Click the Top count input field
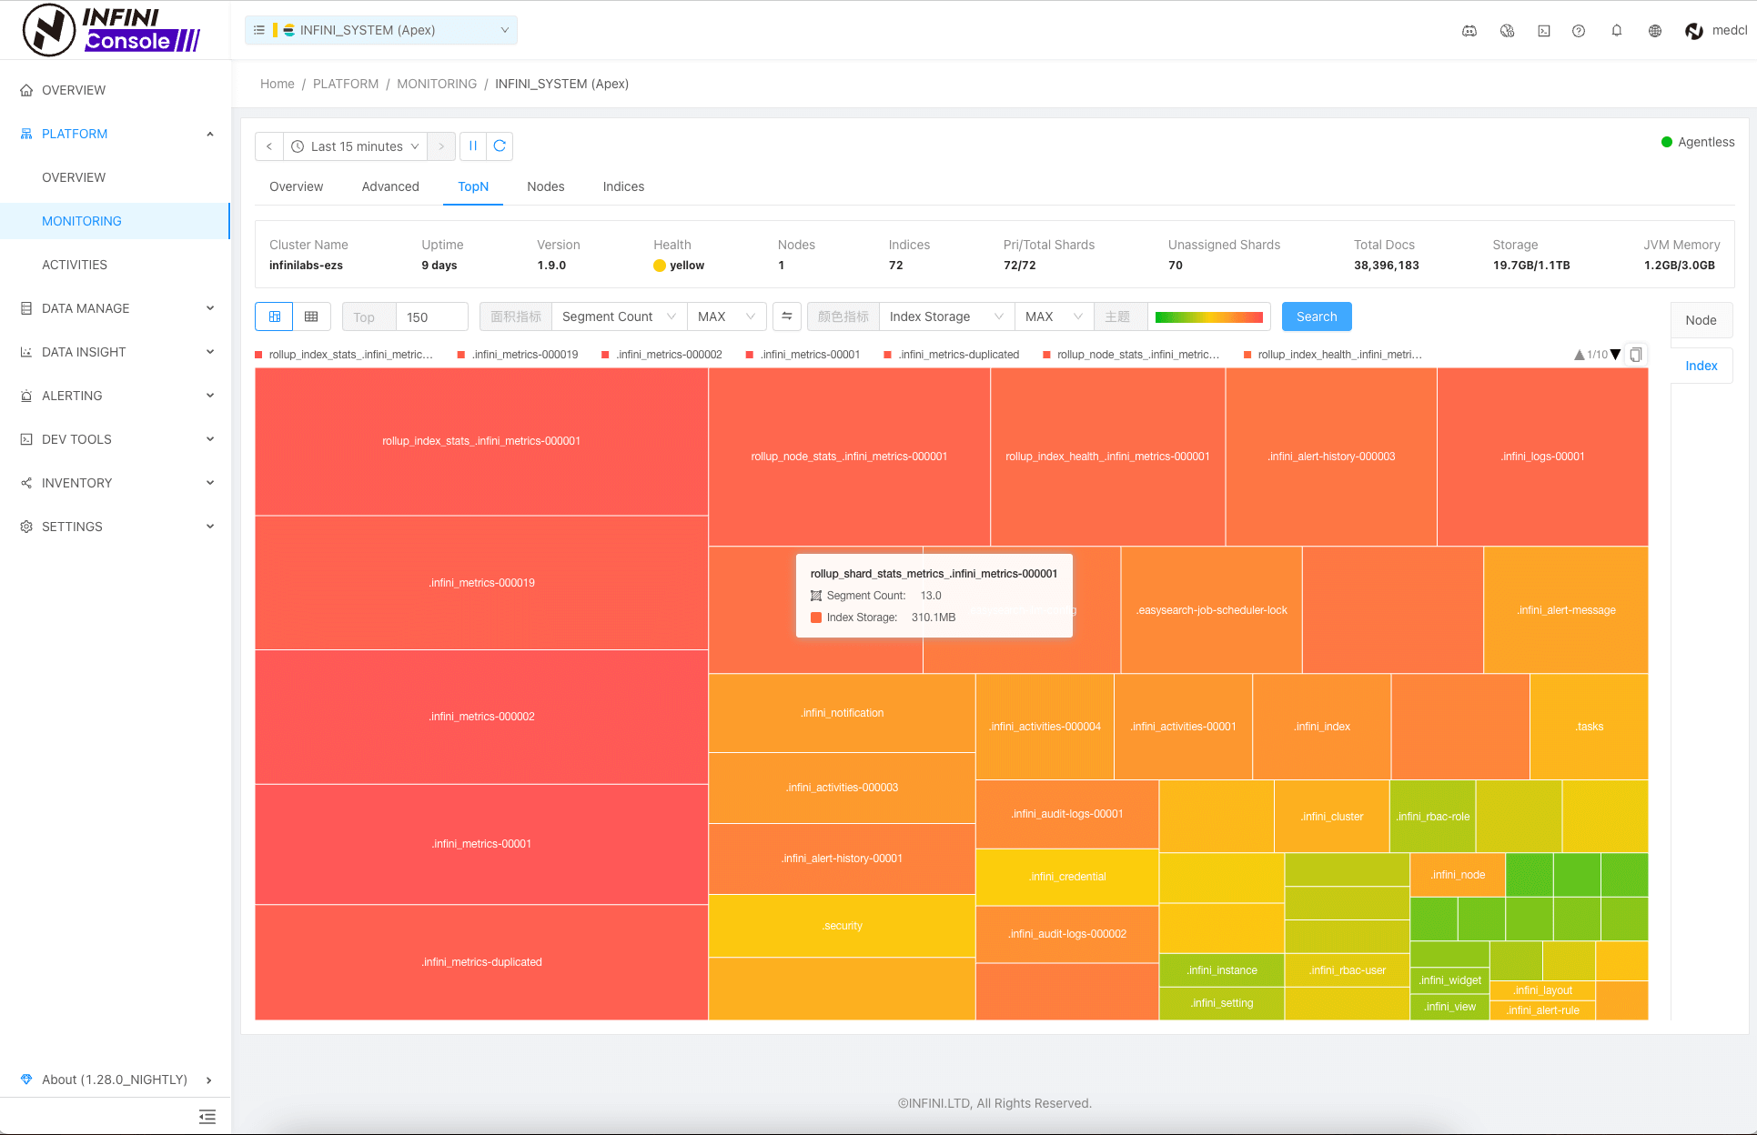 tap(431, 316)
